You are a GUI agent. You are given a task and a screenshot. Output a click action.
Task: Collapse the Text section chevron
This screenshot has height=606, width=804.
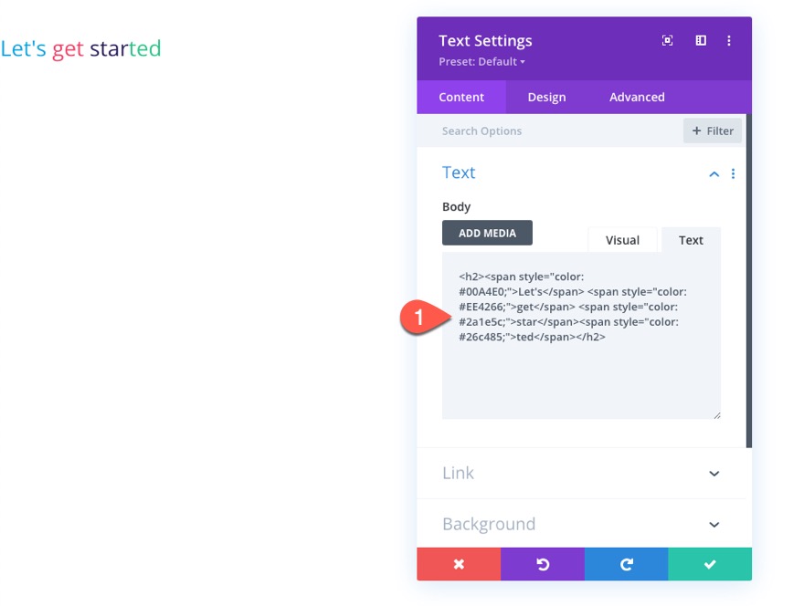pos(714,174)
